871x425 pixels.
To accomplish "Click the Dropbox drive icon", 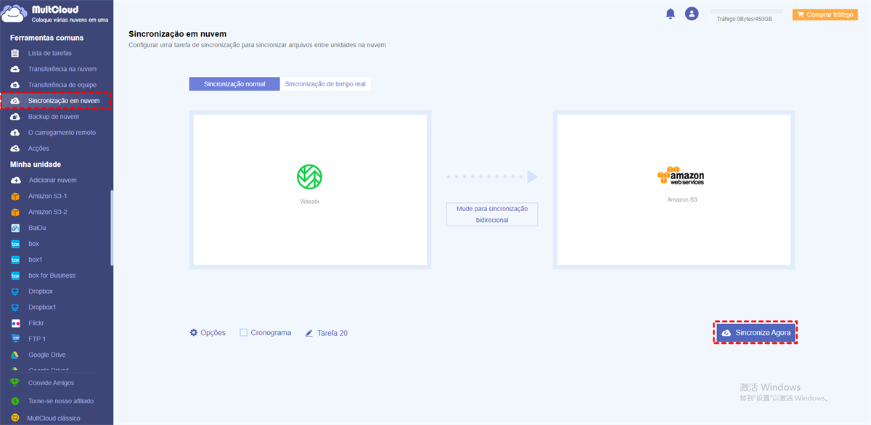I will (15, 292).
